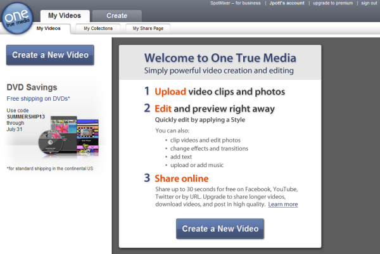
Task: Click Quickly edit by applying a Style text
Action: pos(200,120)
